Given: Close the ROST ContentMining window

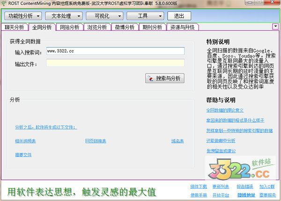Looking at the screenshot, I should pyautogui.click(x=272, y=2).
